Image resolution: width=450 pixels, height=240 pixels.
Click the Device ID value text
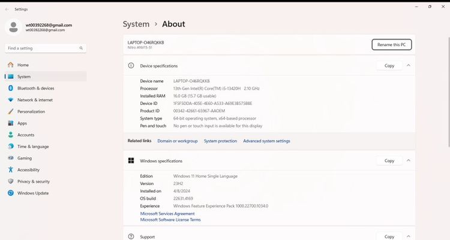pos(212,104)
